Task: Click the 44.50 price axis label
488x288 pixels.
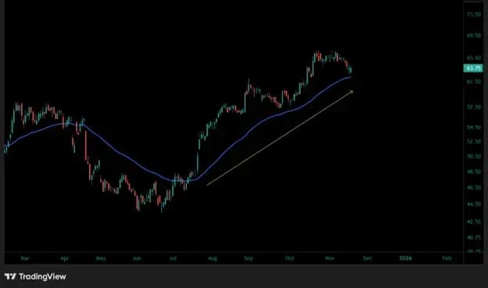Action: click(474, 204)
